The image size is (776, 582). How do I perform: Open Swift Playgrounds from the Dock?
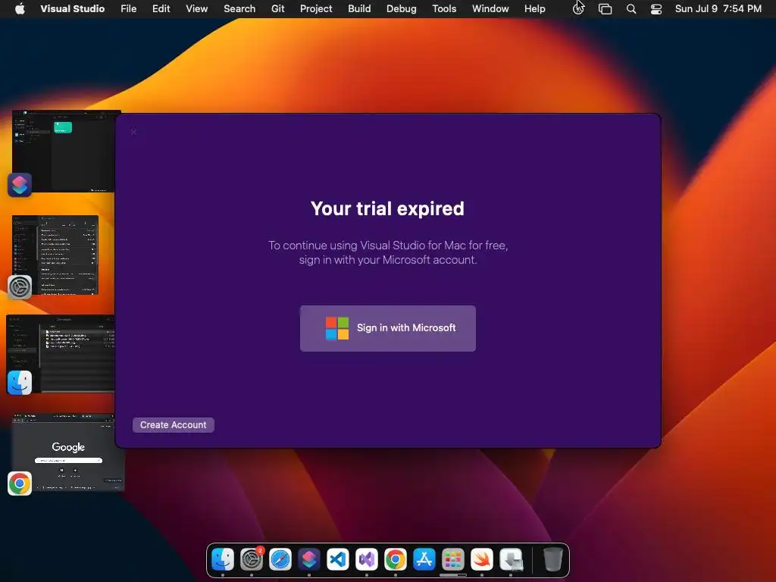[481, 559]
